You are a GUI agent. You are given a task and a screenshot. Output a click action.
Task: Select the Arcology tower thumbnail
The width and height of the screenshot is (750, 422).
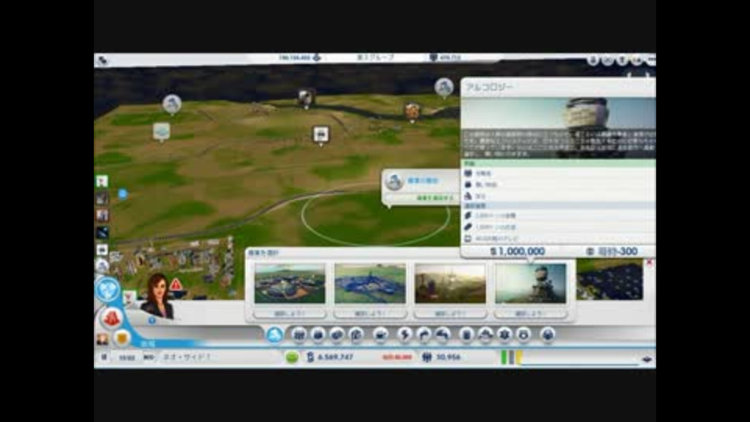(x=530, y=283)
